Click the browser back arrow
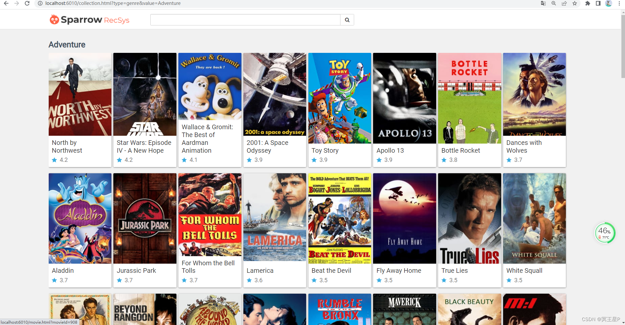The width and height of the screenshot is (625, 325). click(6, 3)
